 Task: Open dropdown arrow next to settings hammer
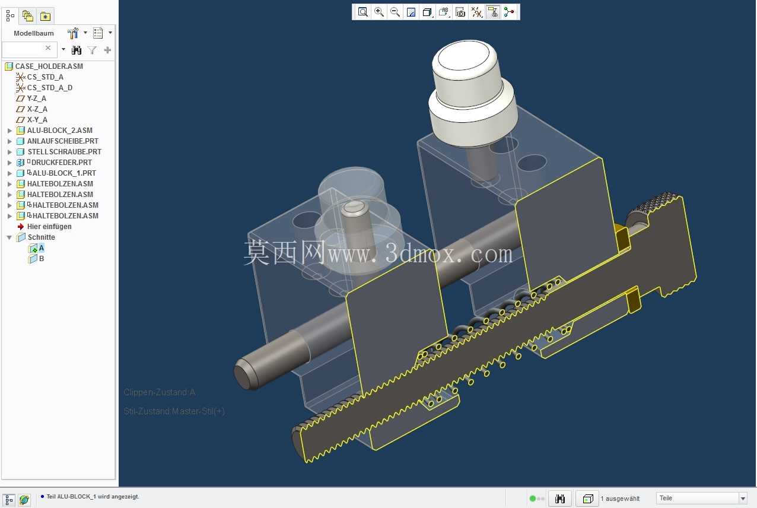click(x=85, y=33)
